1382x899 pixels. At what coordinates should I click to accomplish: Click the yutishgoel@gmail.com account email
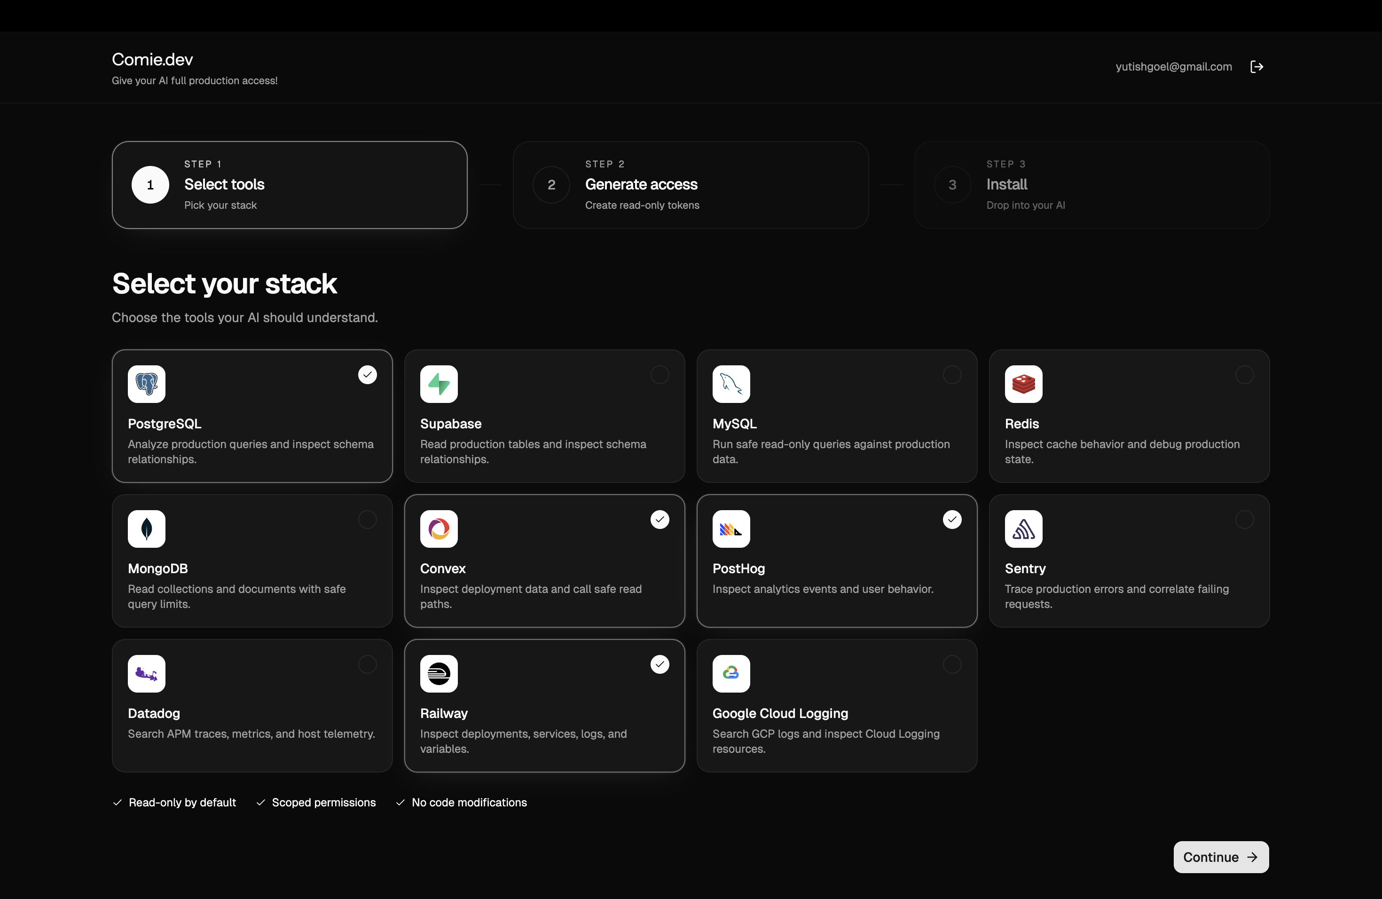1174,67
